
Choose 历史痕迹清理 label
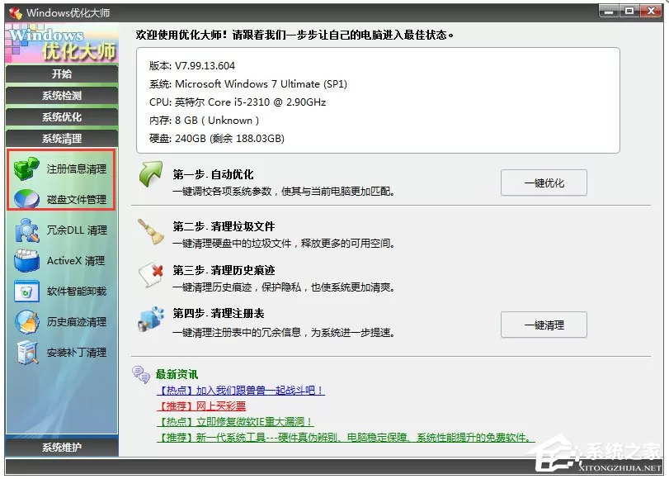pos(77,322)
